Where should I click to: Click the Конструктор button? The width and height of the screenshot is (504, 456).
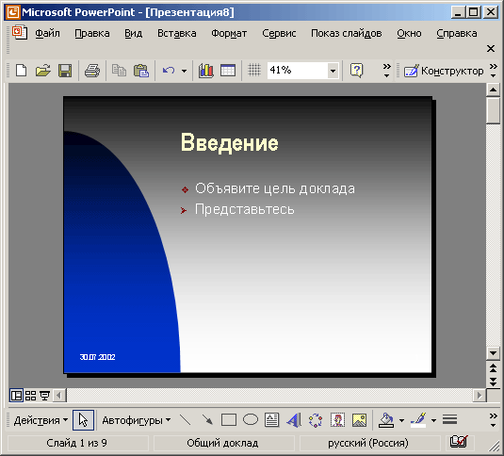[x=444, y=71]
